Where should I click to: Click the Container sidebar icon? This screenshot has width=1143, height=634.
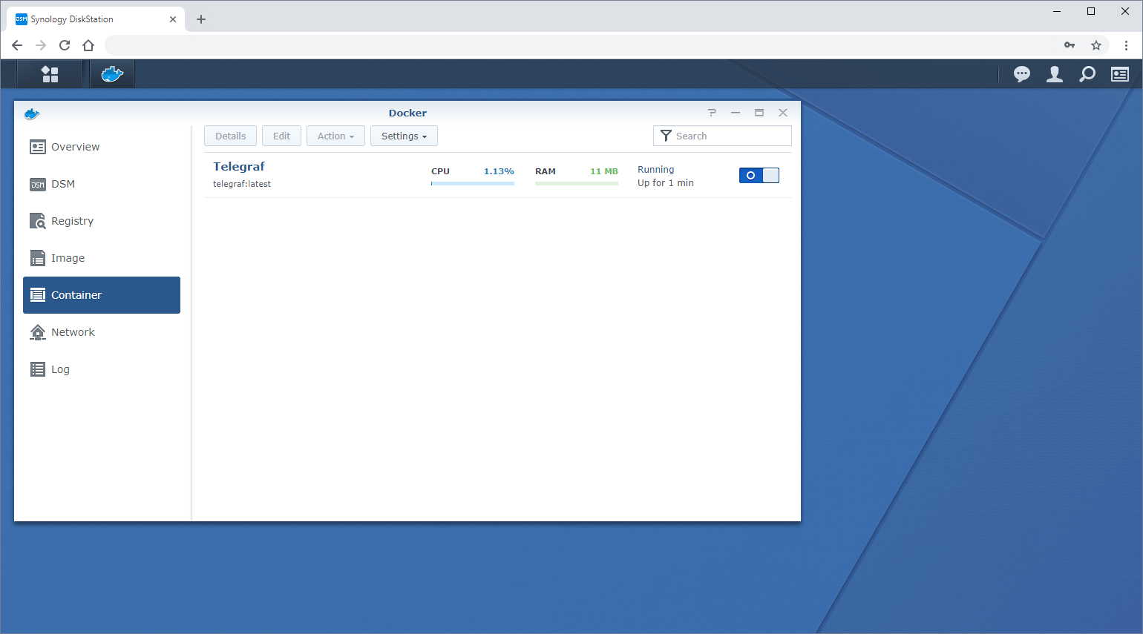pos(38,295)
